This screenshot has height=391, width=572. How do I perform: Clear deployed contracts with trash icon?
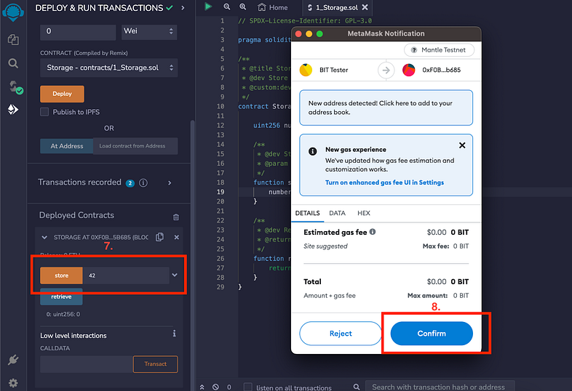pyautogui.click(x=176, y=217)
